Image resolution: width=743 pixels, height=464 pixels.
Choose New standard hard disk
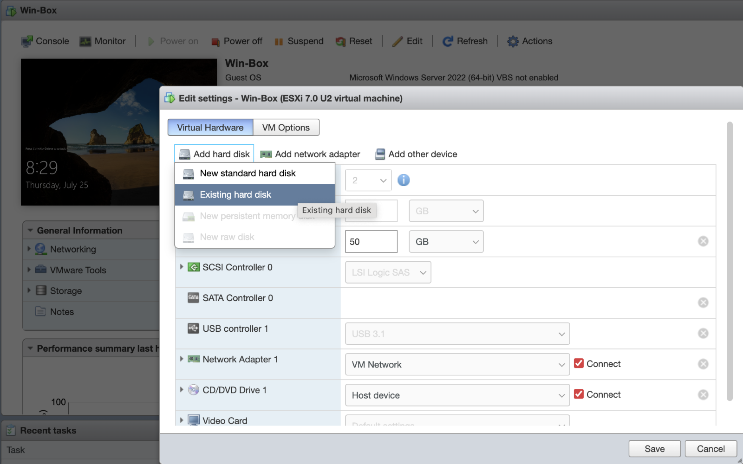(x=255, y=174)
